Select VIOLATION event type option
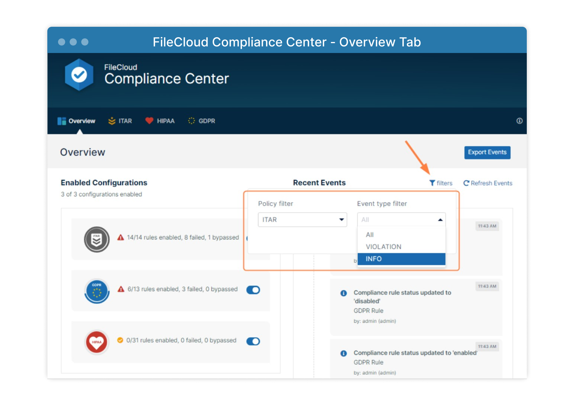Image resolution: width=575 pixels, height=407 pixels. click(x=401, y=247)
